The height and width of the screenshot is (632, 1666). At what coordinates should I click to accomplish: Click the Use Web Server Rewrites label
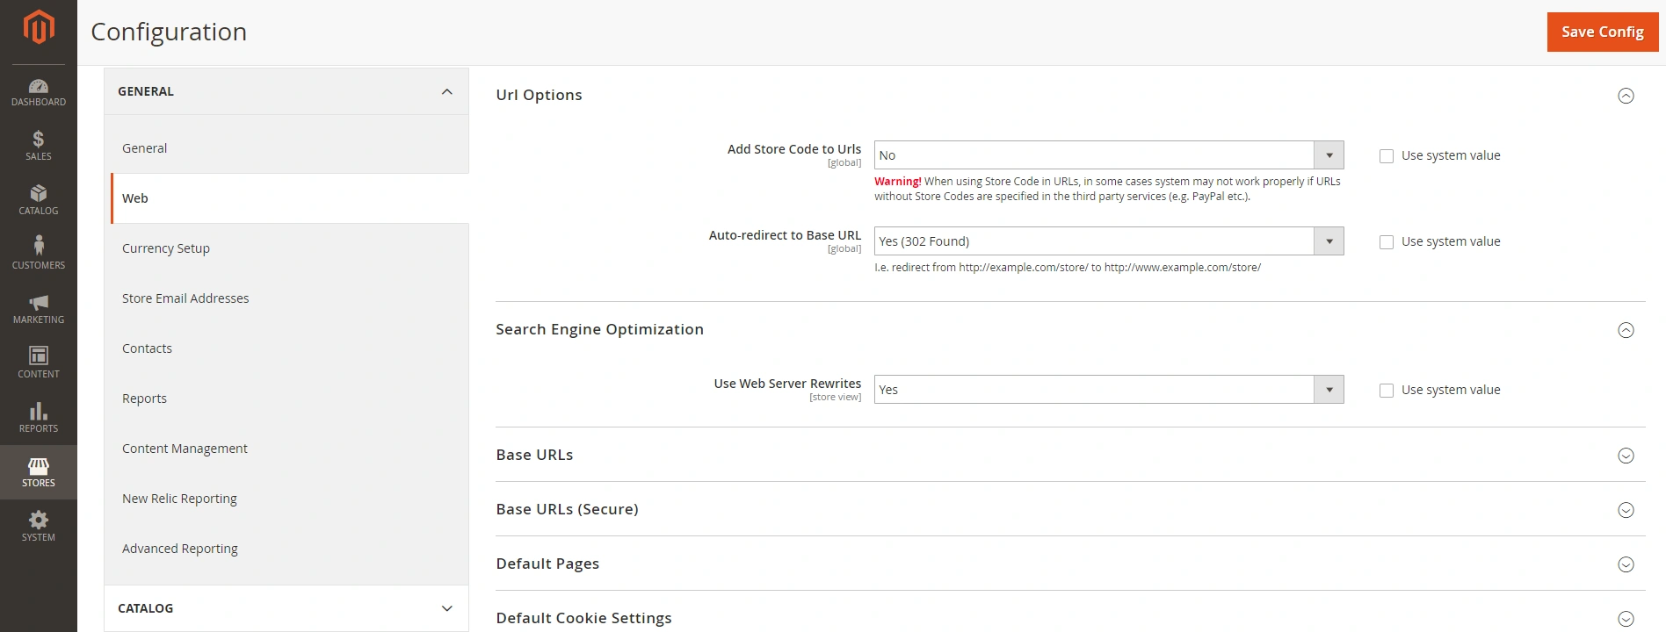pos(787,384)
